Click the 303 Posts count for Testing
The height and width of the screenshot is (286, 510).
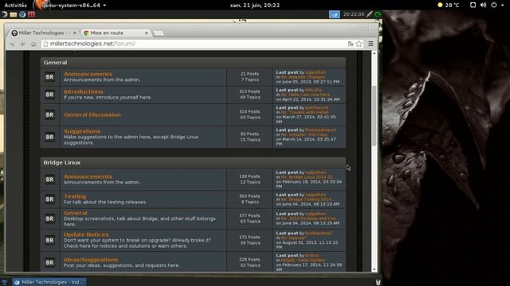point(249,196)
